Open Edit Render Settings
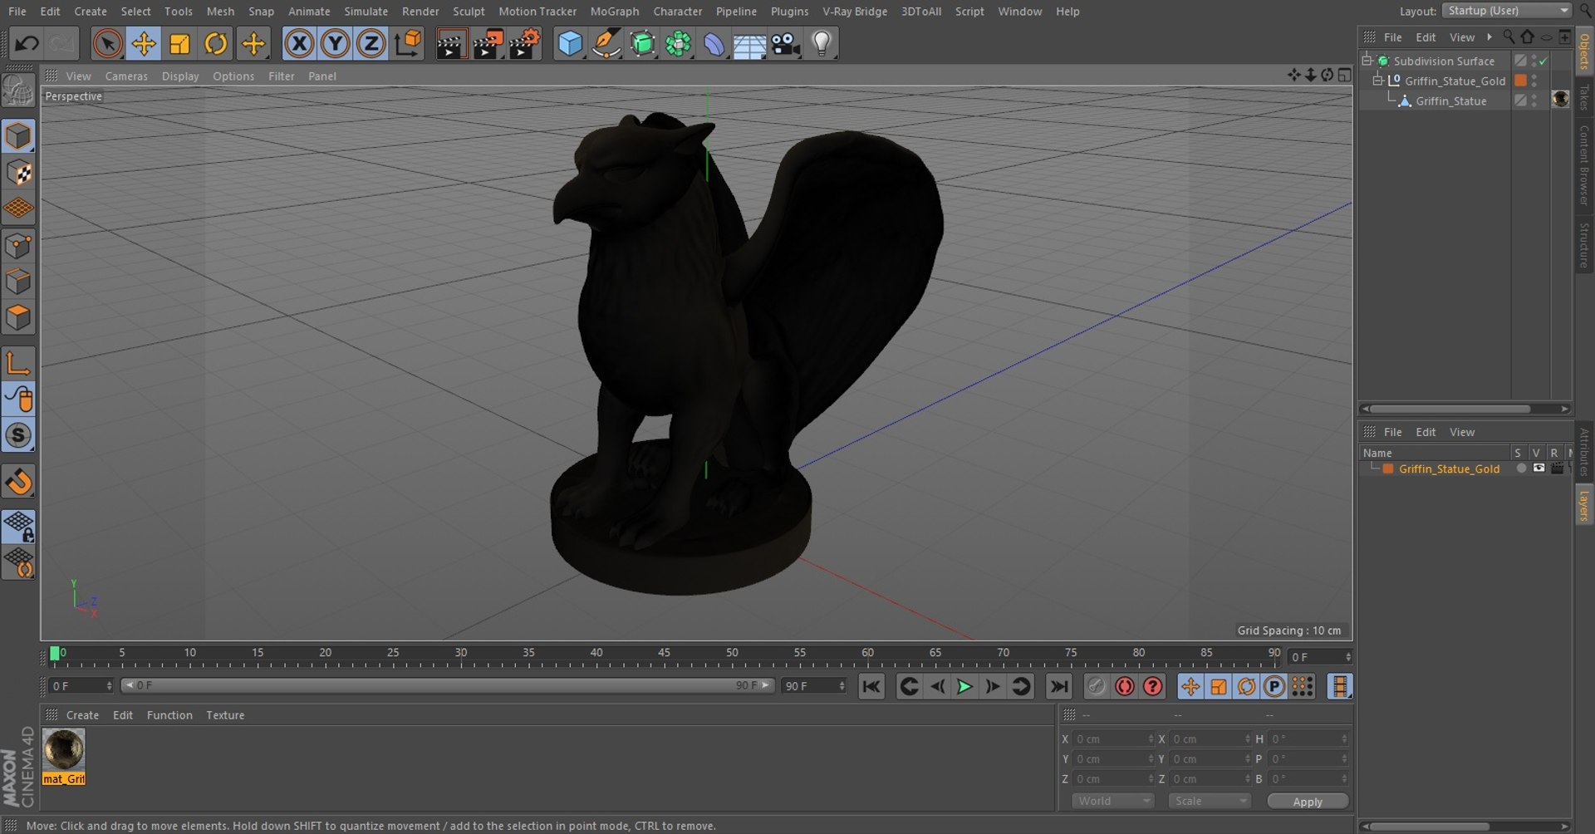 coord(524,43)
